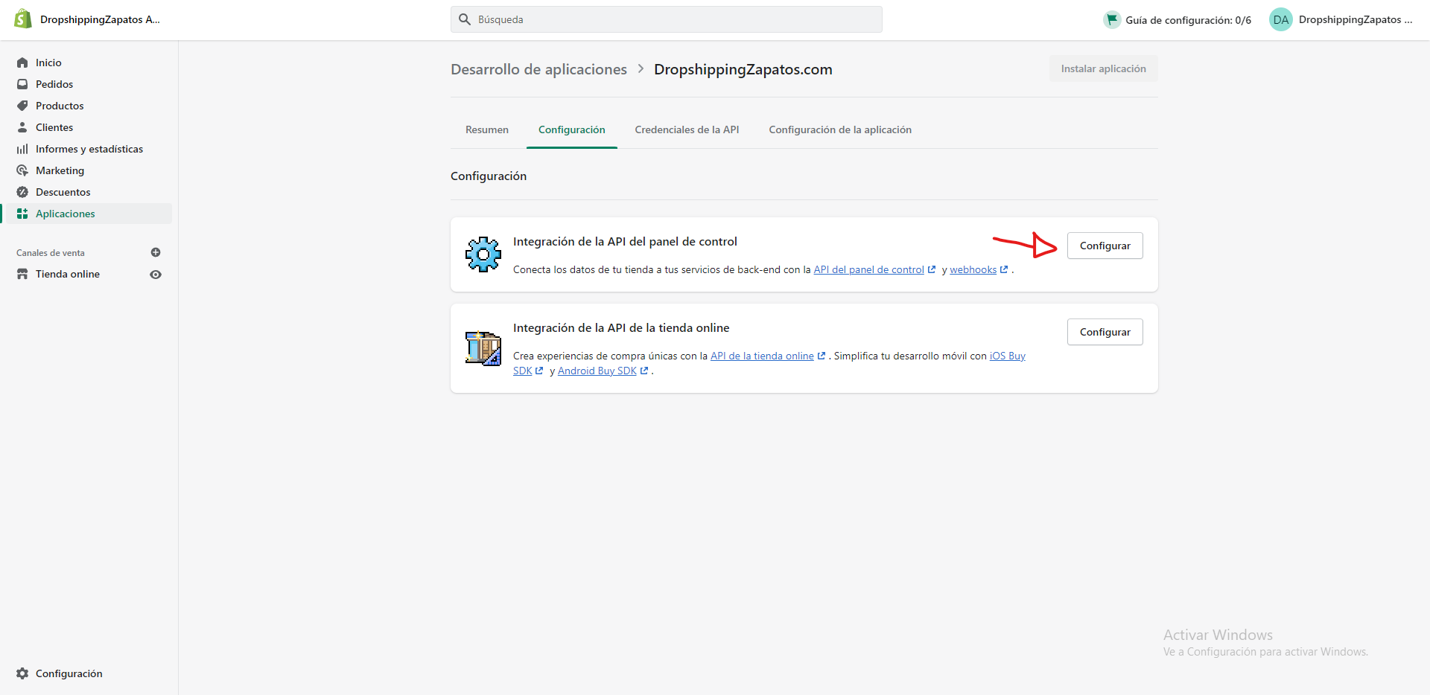Image resolution: width=1430 pixels, height=695 pixels.
Task: Click the Marketing megaphone icon
Action: [22, 170]
